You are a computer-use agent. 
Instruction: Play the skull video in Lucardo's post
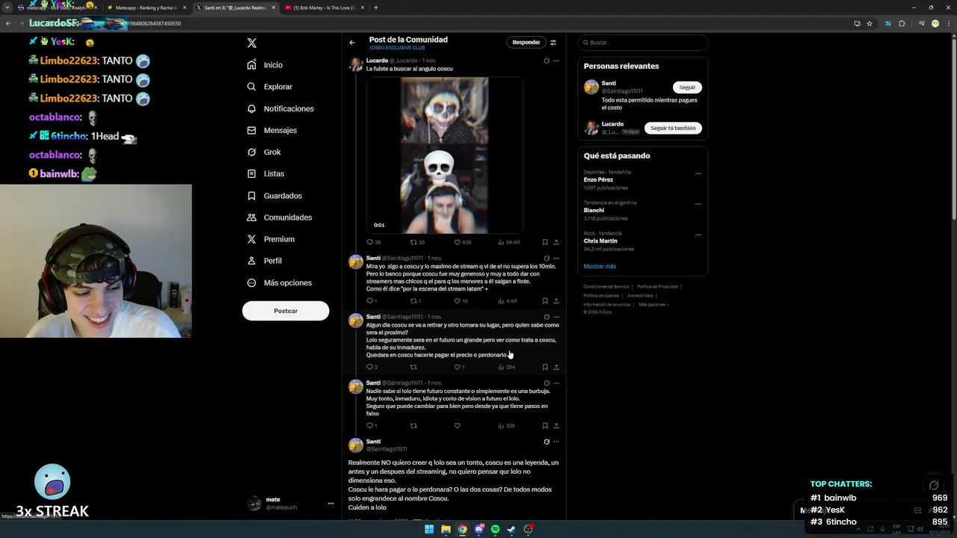click(444, 155)
